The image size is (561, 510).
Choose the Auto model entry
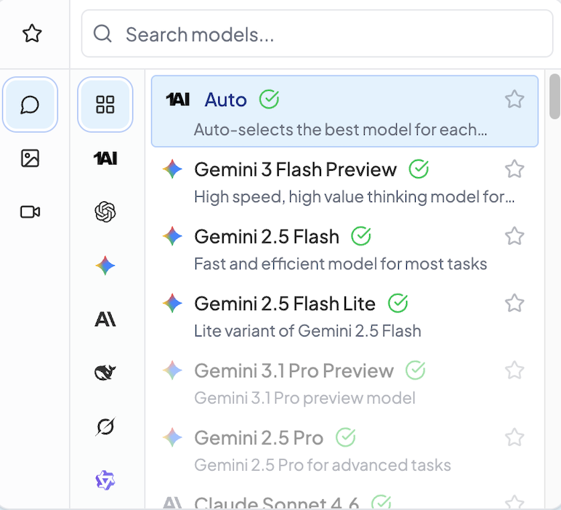click(x=344, y=111)
